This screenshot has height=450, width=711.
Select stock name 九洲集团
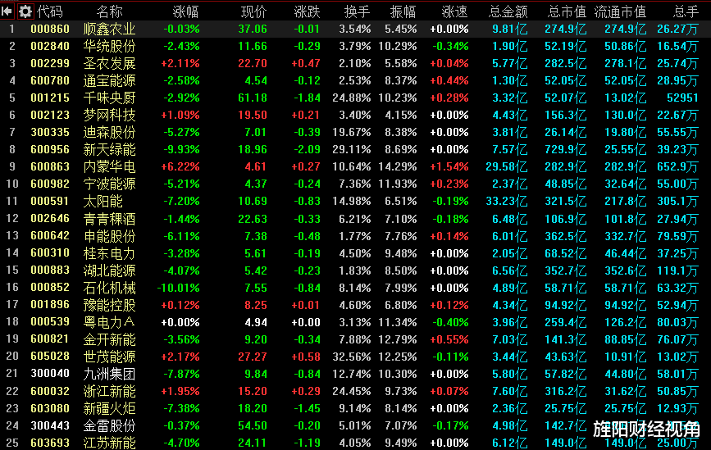(110, 374)
